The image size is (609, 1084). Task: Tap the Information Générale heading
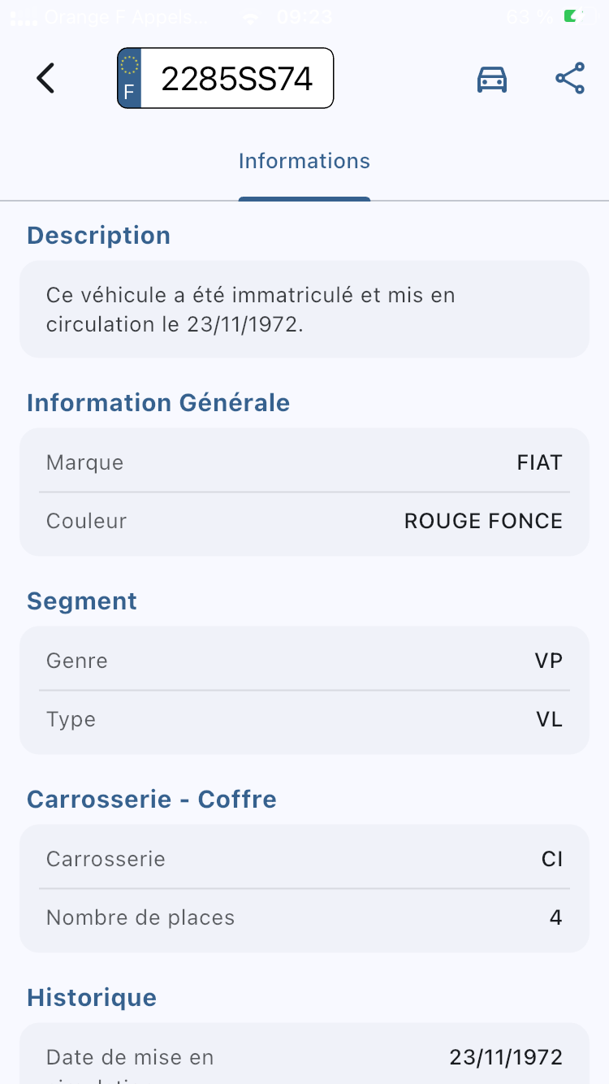(x=158, y=403)
